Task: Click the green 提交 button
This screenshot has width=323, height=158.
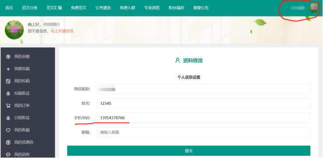Action: 189,151
